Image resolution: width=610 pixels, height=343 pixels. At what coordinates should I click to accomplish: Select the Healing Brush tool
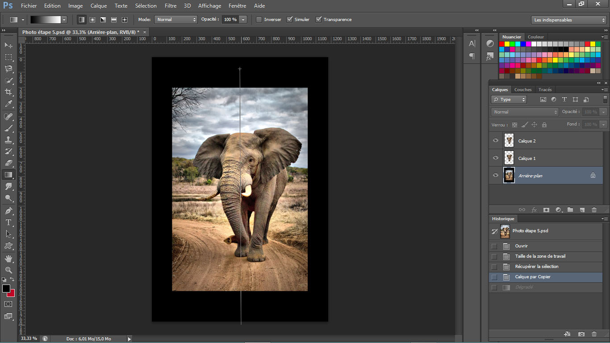(x=8, y=117)
